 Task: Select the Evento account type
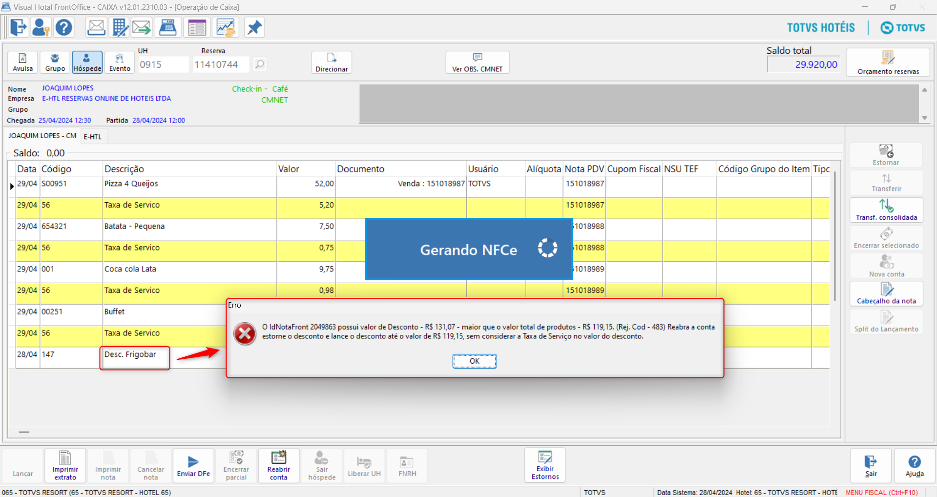[x=120, y=62]
